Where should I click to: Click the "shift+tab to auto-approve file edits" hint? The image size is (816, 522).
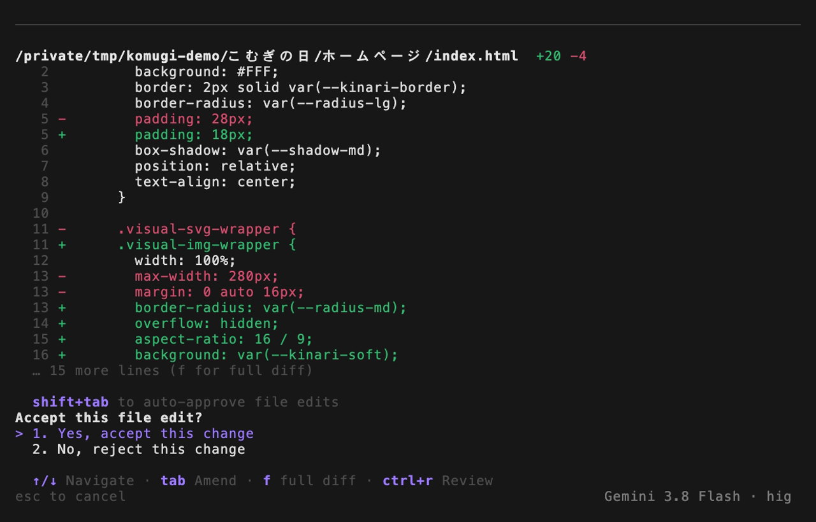(186, 402)
